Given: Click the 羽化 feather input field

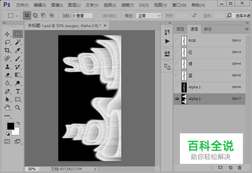Looking at the screenshot, I should coord(83,16).
